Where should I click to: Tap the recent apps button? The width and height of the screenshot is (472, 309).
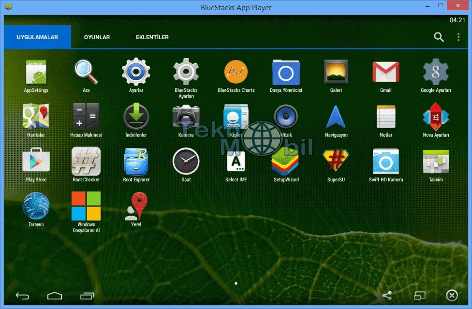pyautogui.click(x=88, y=296)
